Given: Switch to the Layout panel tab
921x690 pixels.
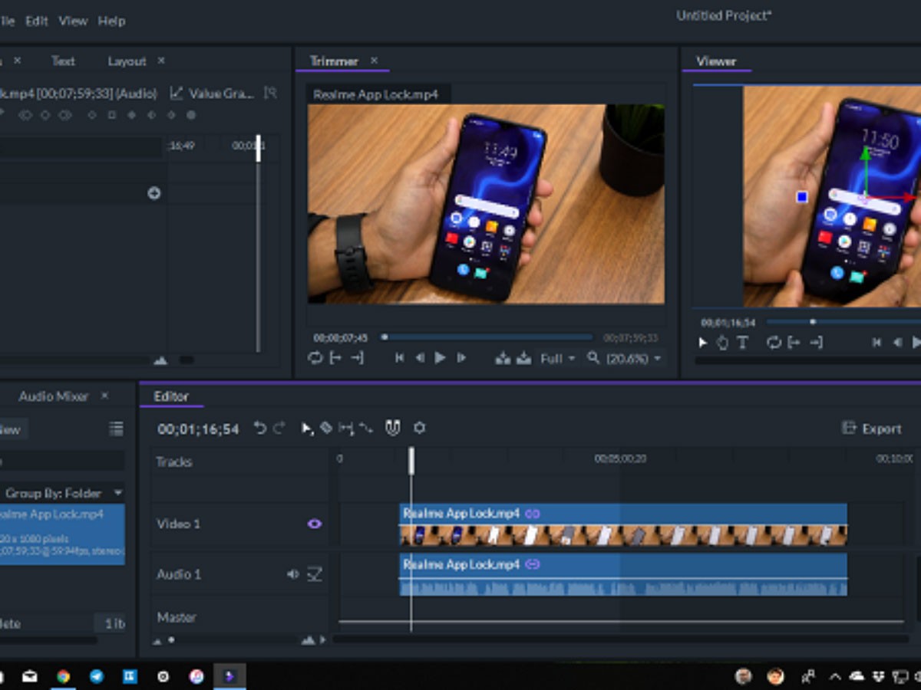Looking at the screenshot, I should (127, 61).
